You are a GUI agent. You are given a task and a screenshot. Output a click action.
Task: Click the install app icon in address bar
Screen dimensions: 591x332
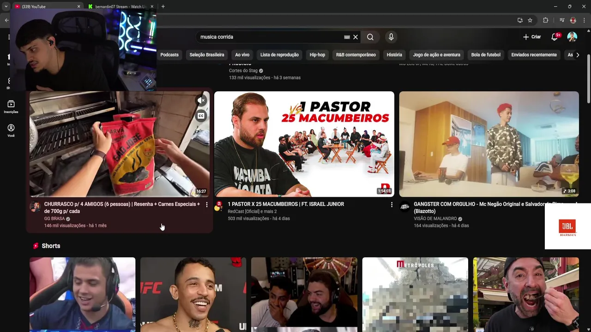tap(520, 20)
